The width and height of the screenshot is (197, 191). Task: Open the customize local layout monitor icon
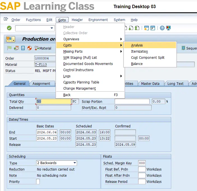pos(168,28)
